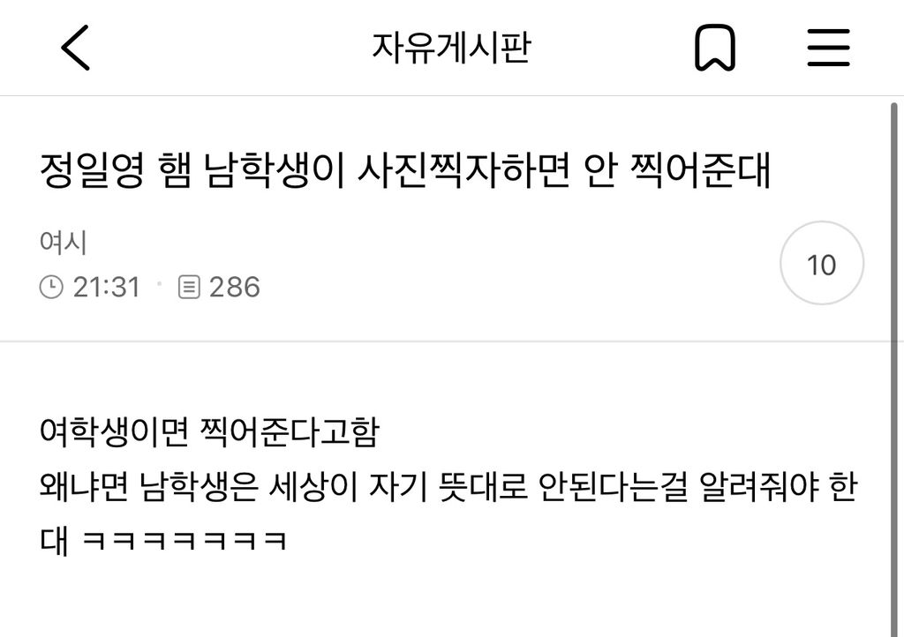Tap the 자유게시판 board title
904x637 pixels.
[x=451, y=48]
